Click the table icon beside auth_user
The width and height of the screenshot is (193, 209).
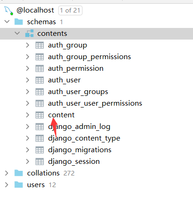click(x=40, y=80)
